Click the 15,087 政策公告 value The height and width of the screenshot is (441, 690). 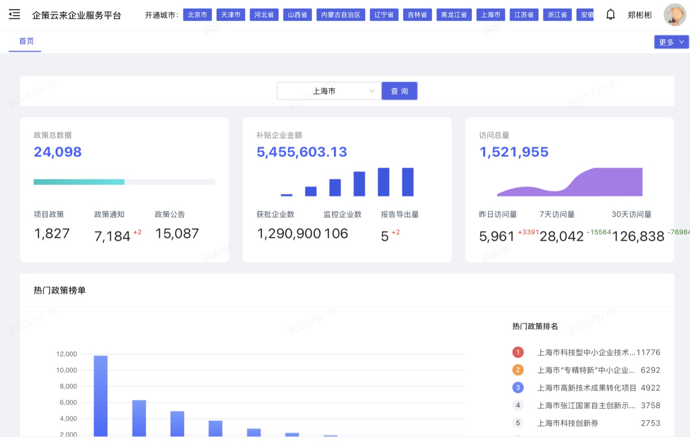[177, 233]
